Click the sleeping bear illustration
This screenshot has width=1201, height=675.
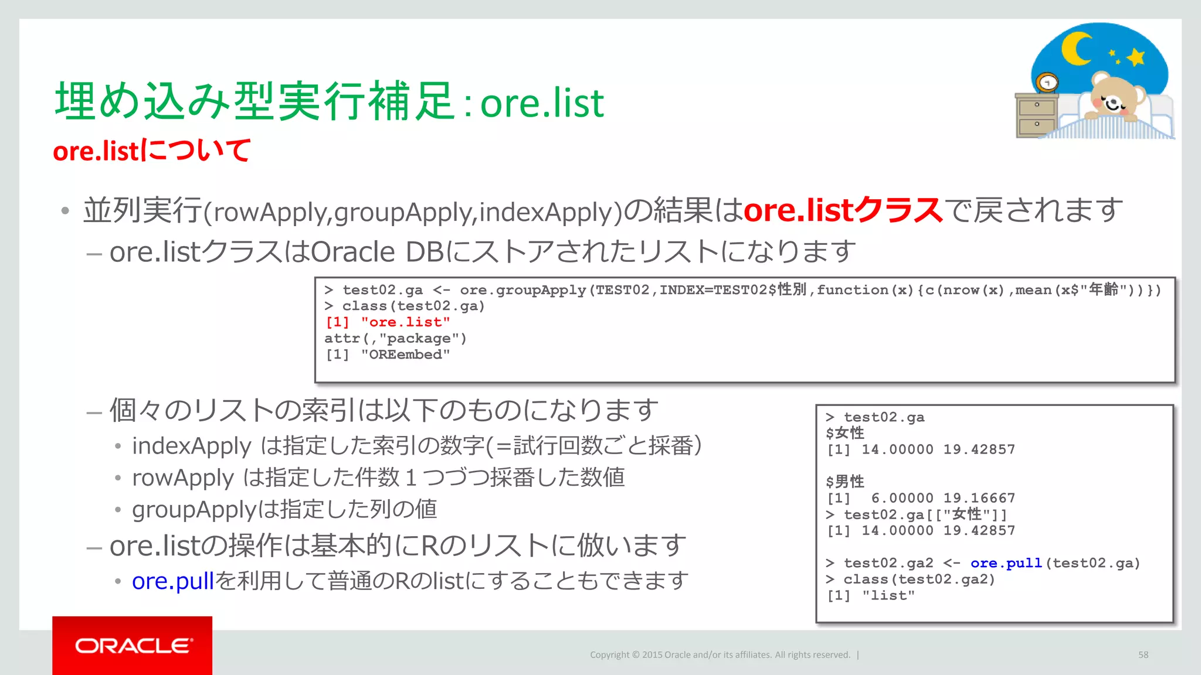(x=1095, y=81)
